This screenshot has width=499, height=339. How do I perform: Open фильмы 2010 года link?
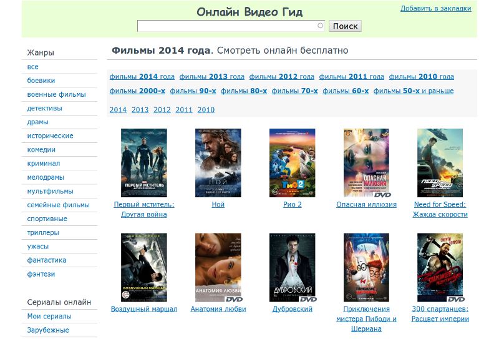pos(422,77)
